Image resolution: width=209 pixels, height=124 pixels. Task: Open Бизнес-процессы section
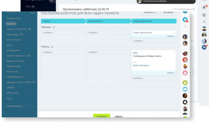pos(16,56)
